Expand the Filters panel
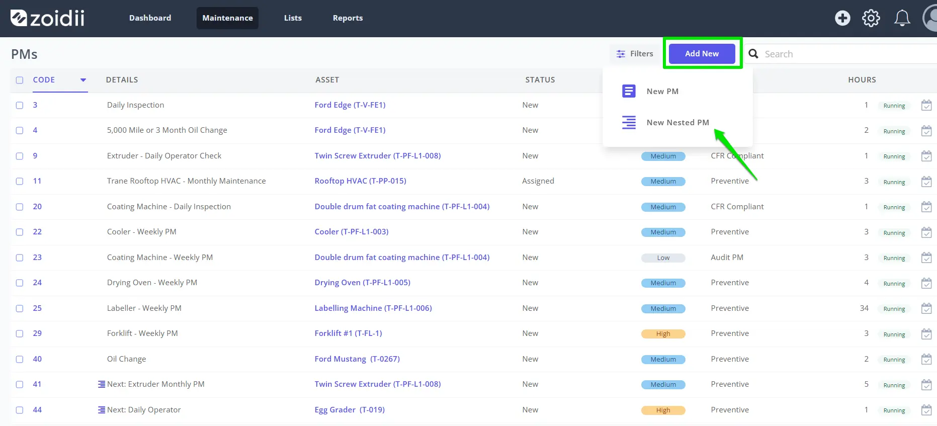The width and height of the screenshot is (937, 426). pyautogui.click(x=635, y=54)
